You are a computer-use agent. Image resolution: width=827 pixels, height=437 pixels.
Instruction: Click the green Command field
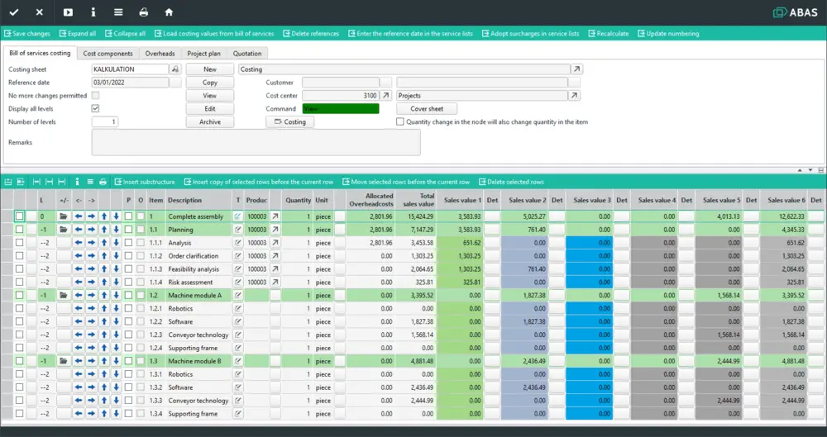[x=341, y=108]
